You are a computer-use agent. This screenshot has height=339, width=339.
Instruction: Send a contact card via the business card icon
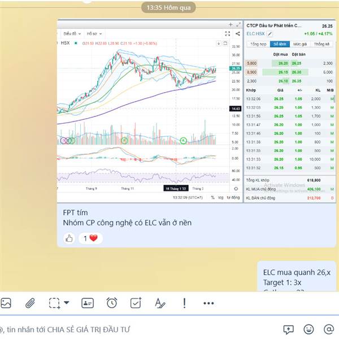pos(88,303)
